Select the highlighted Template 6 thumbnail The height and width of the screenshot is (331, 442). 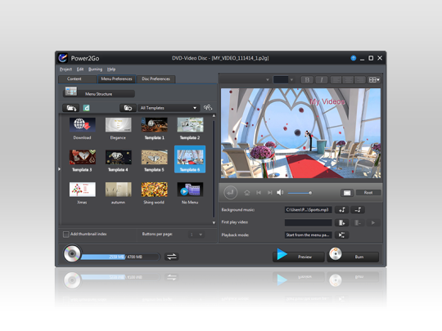pos(190,159)
